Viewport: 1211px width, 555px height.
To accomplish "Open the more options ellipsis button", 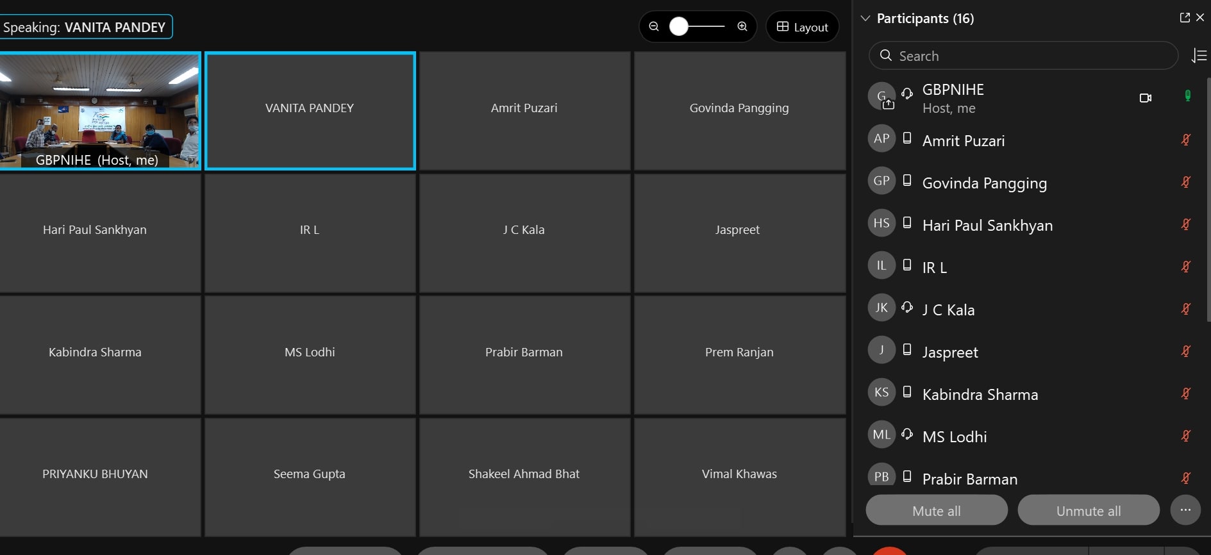I will click(1185, 510).
